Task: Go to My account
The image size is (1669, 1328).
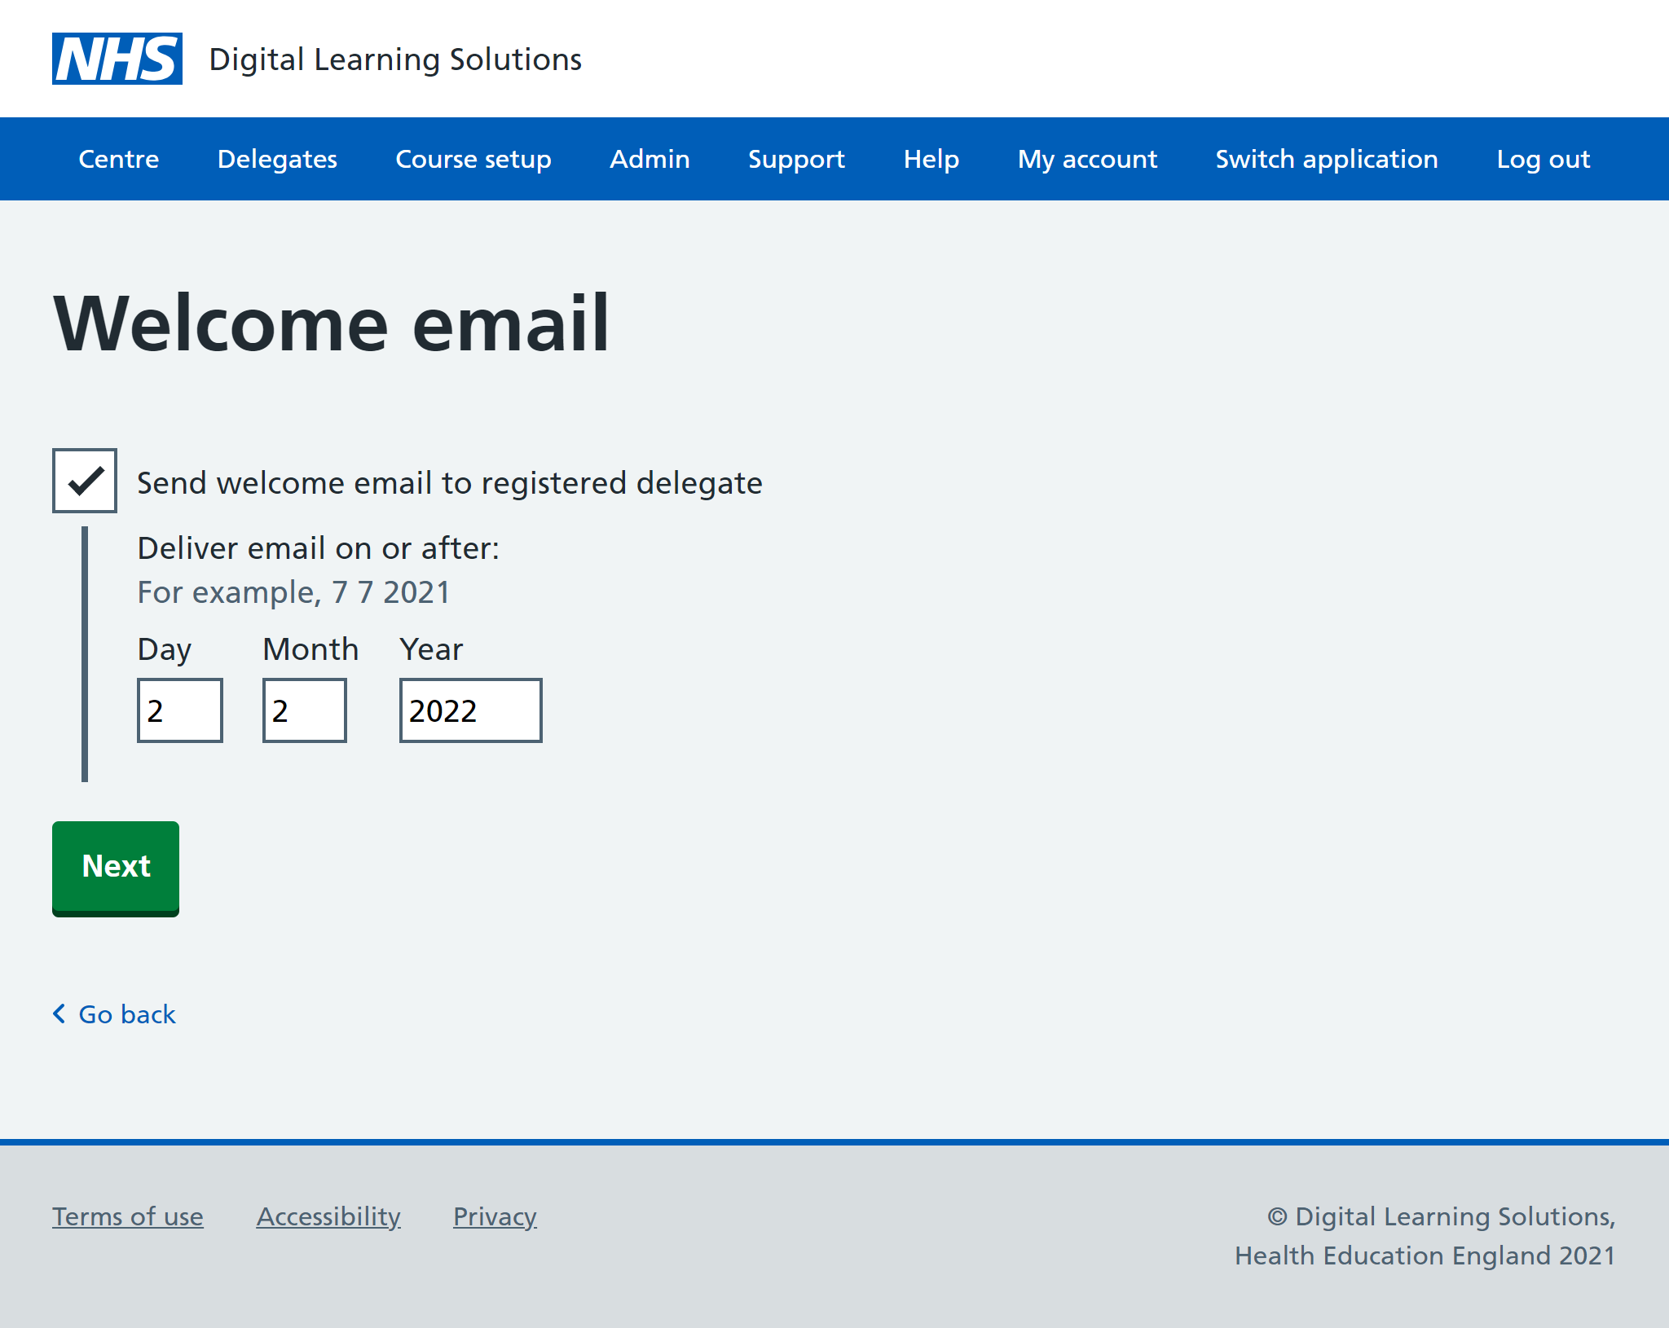Action: tap(1087, 159)
